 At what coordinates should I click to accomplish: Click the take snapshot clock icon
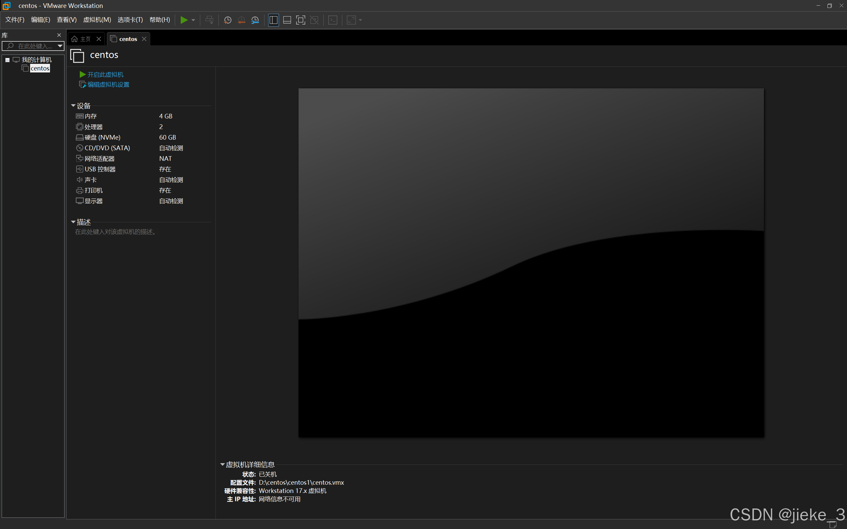point(227,20)
